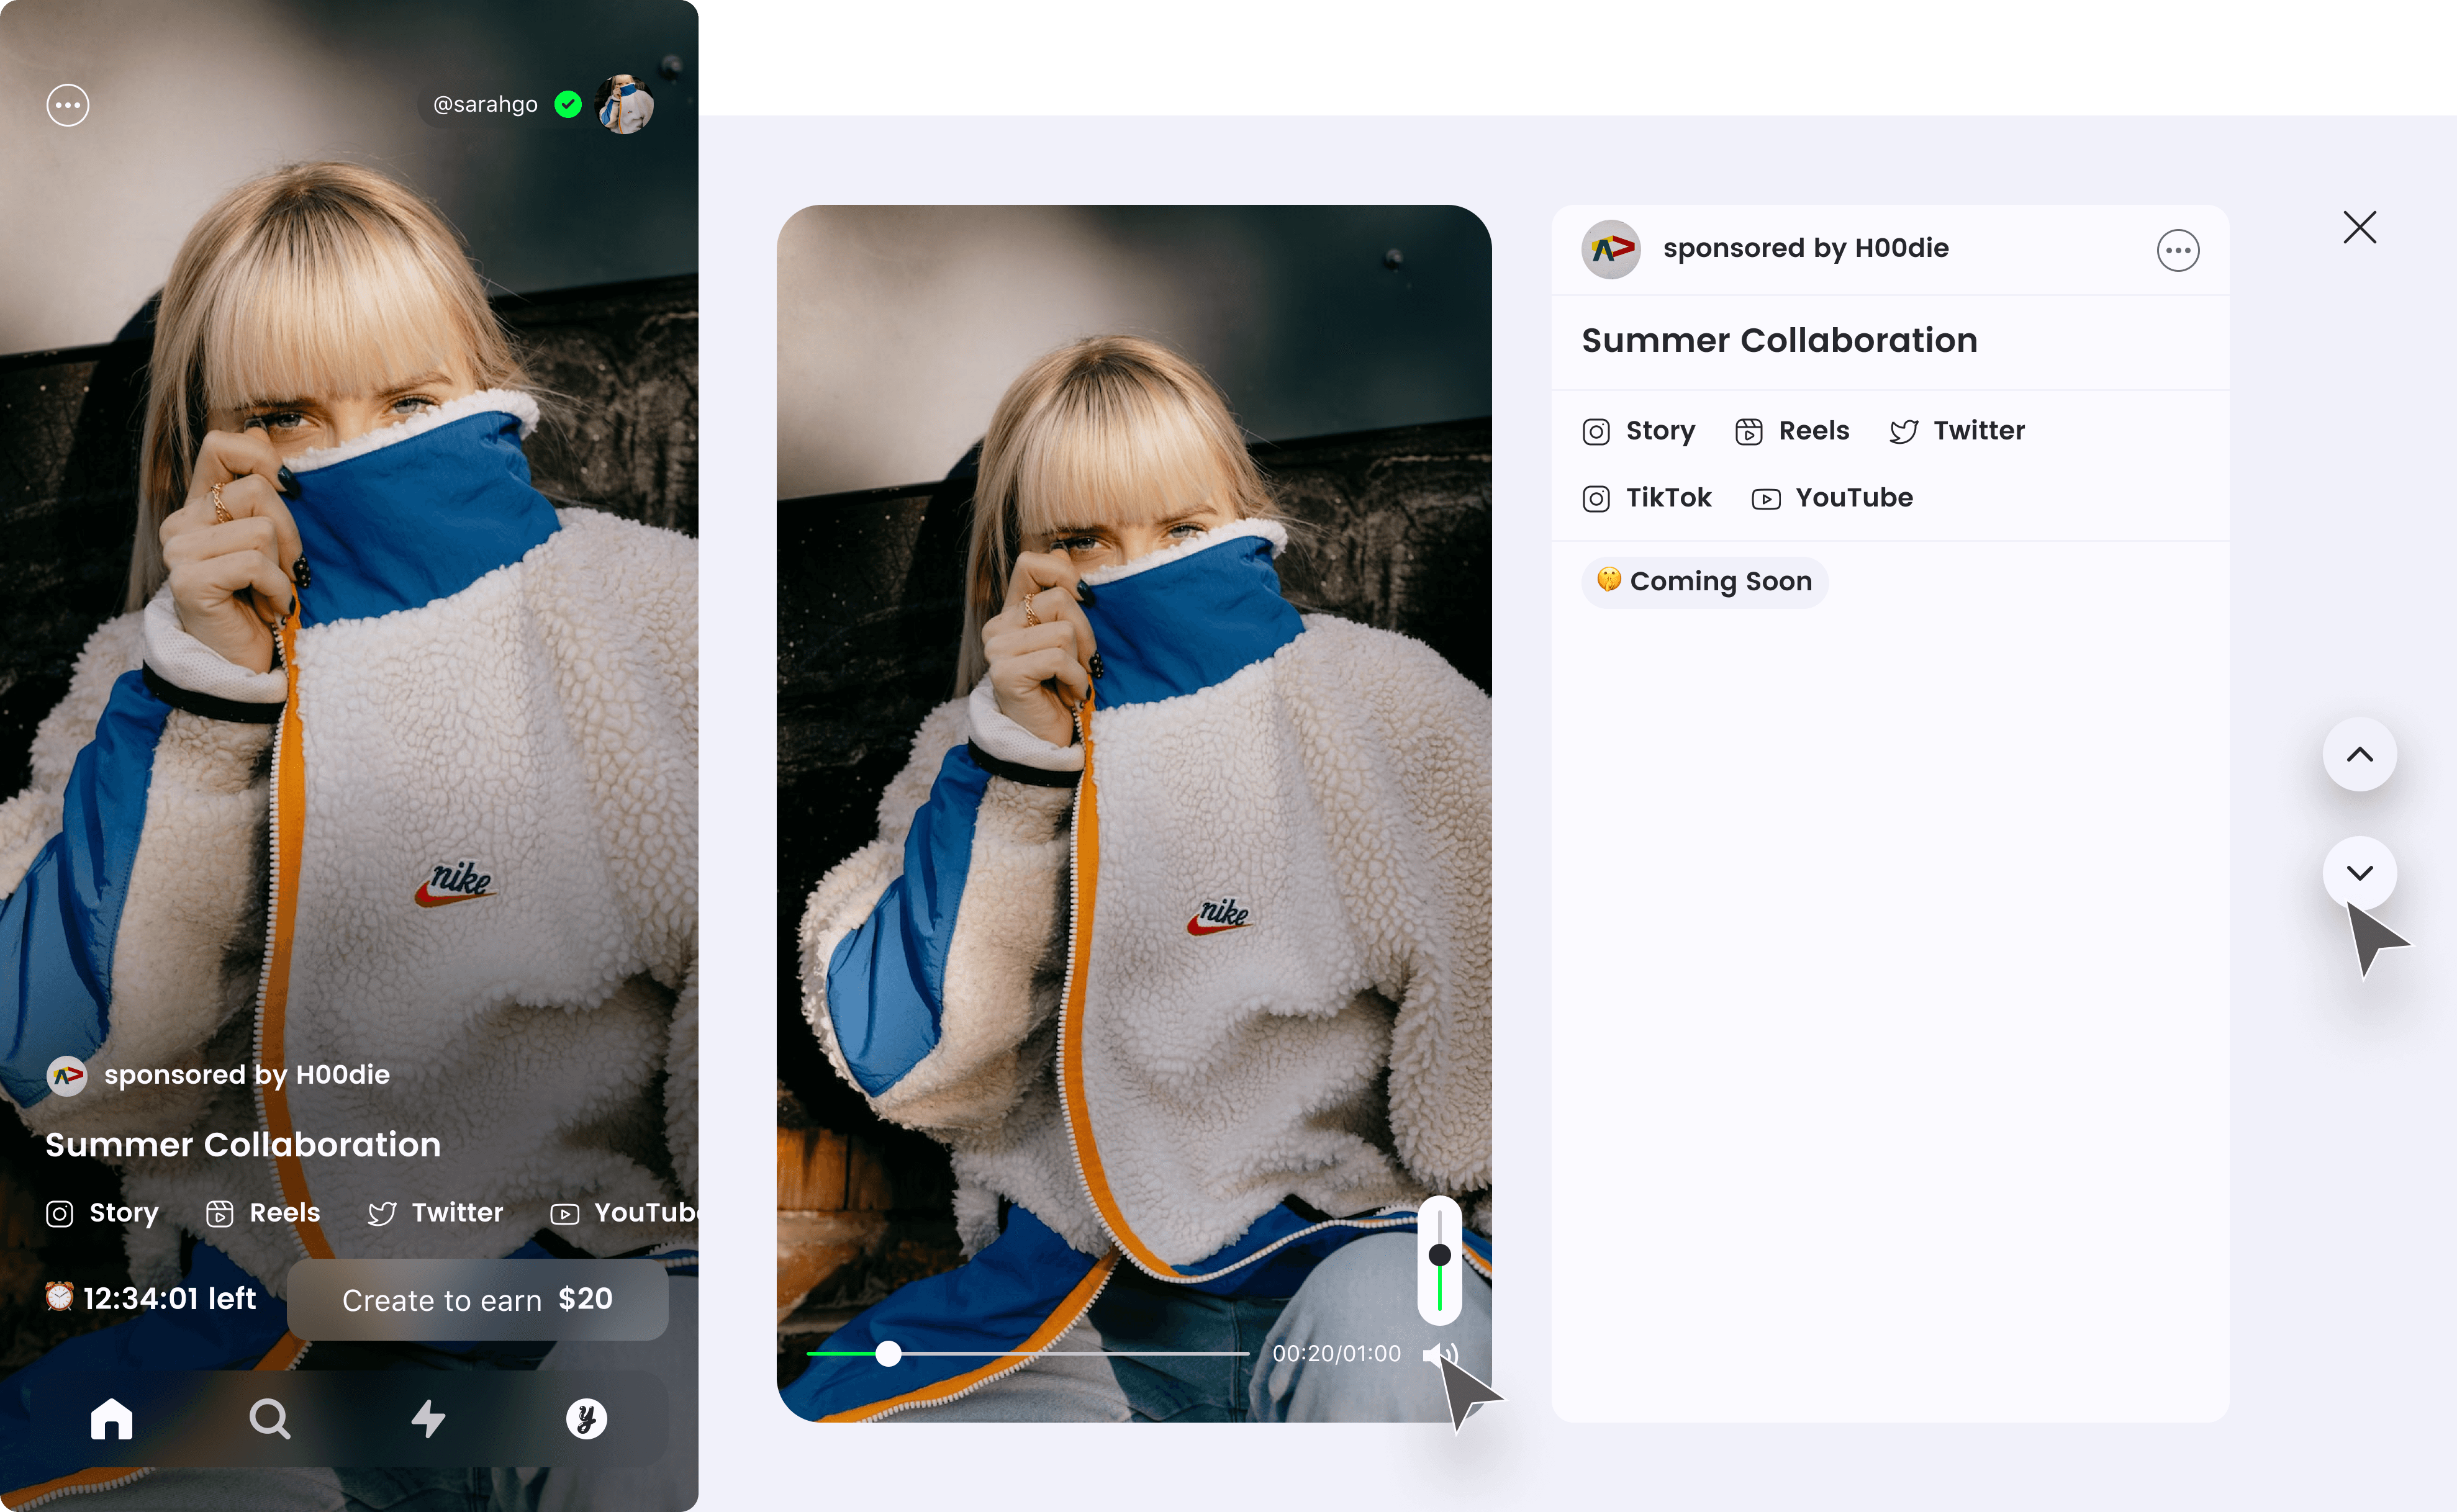Select the Story platform in details panel
Image resolution: width=2457 pixels, height=1512 pixels.
(1639, 431)
